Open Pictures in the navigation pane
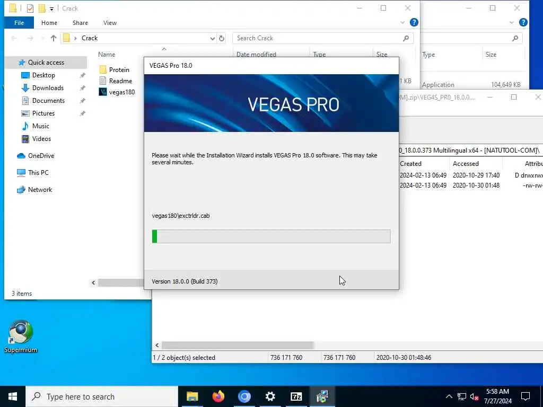Viewport: 543px width, 407px height. 43,113
